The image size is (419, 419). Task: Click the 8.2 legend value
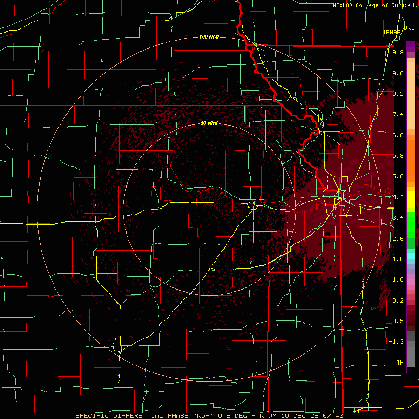pos(398,94)
